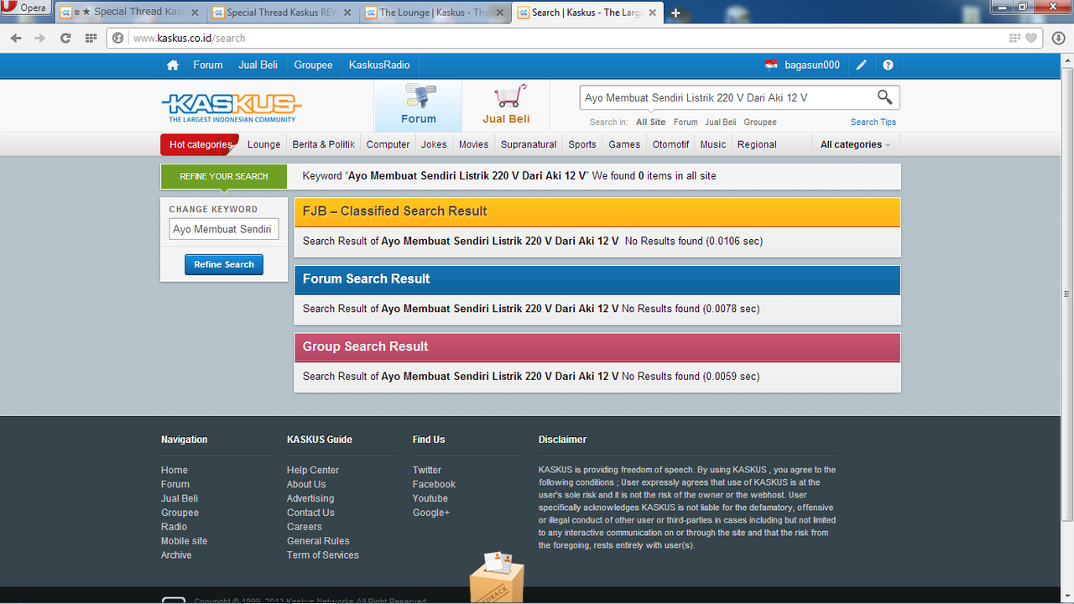Open About Us footer link
The image size is (1074, 604).
tap(306, 485)
